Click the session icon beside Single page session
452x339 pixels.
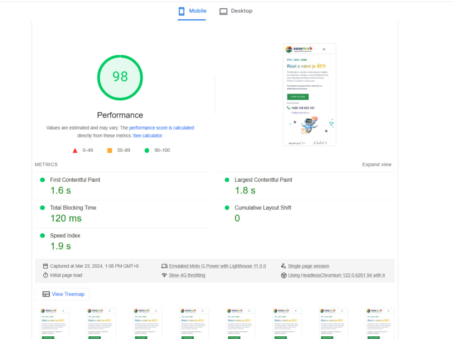coord(284,266)
